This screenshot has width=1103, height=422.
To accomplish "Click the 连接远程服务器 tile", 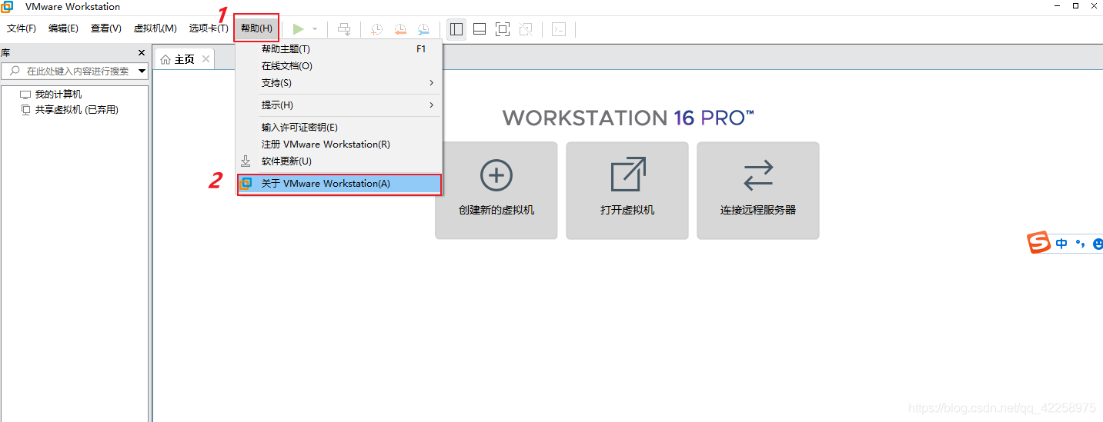I will click(x=758, y=191).
